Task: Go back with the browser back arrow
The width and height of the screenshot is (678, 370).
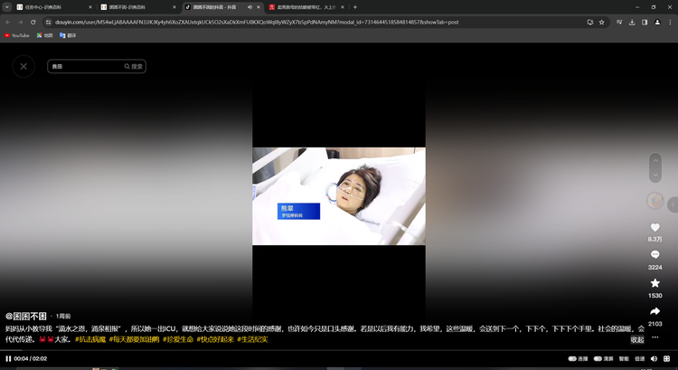Action: click(x=8, y=22)
